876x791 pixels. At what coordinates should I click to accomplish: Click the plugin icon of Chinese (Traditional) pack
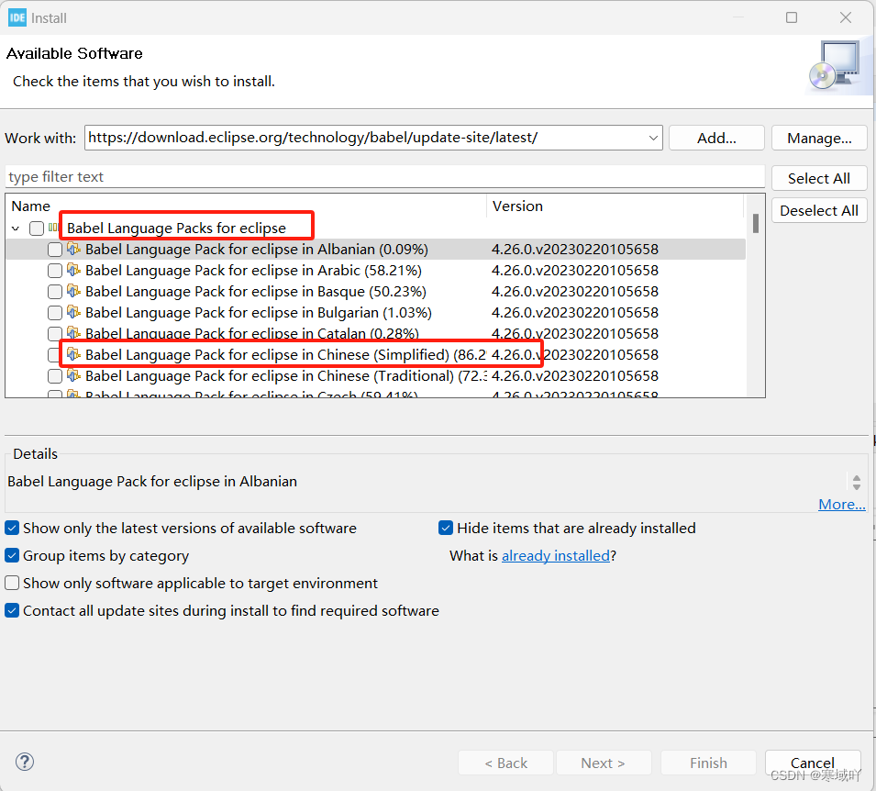click(x=73, y=375)
